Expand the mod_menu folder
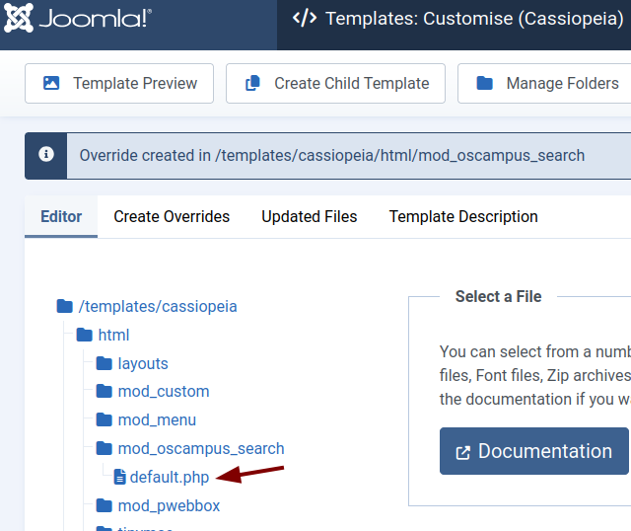Screen dimensions: 631x531 tap(157, 420)
